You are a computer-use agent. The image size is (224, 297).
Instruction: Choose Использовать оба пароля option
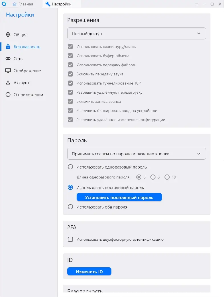click(x=70, y=207)
